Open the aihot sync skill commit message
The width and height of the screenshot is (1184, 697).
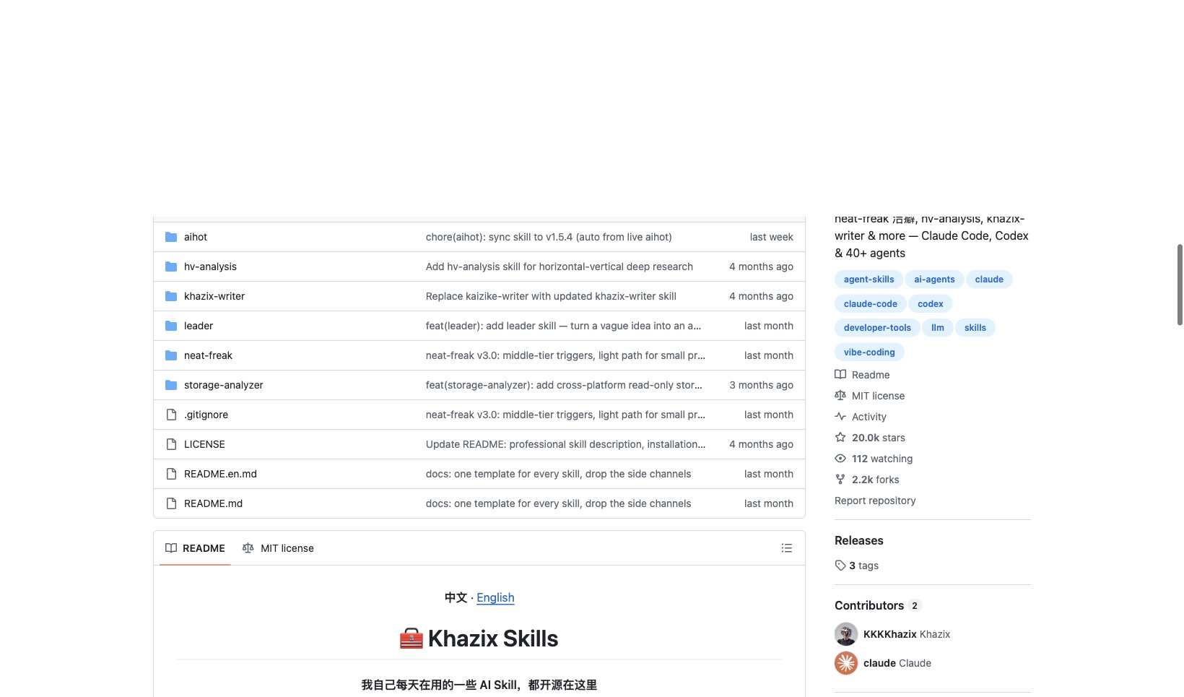pyautogui.click(x=549, y=237)
